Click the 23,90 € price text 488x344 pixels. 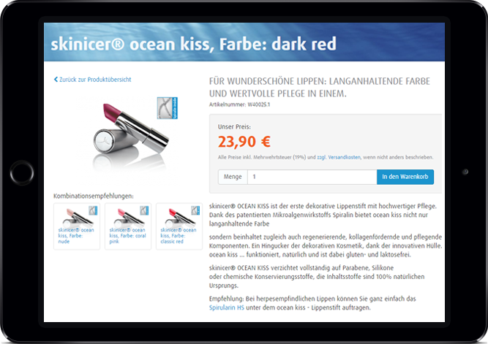244,142
